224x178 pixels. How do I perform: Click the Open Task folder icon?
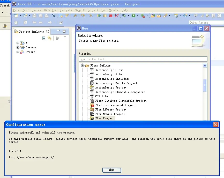pyautogui.click(x=159, y=16)
